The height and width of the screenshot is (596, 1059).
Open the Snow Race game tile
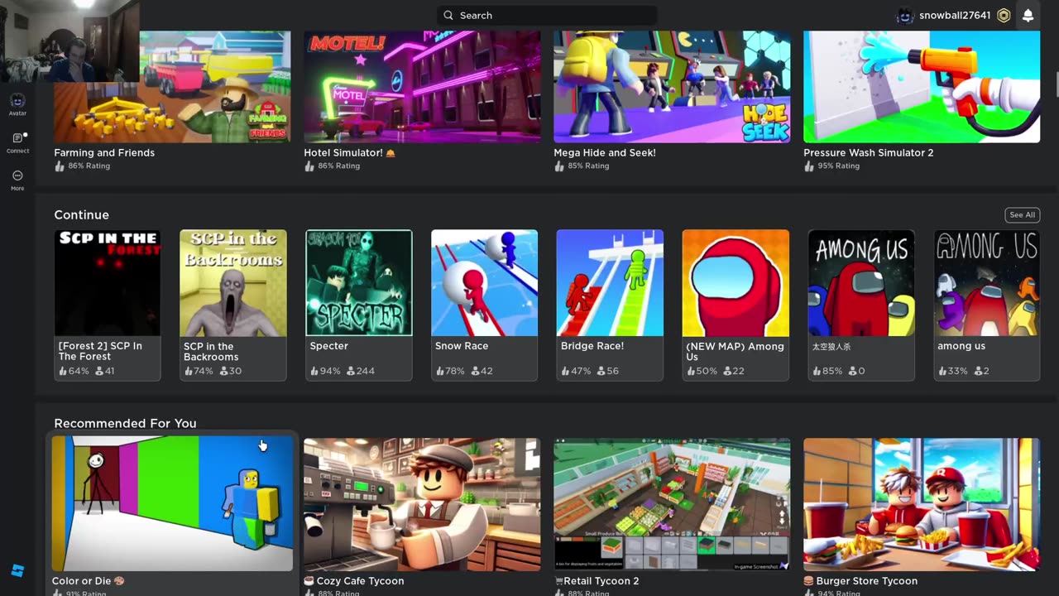(485, 305)
